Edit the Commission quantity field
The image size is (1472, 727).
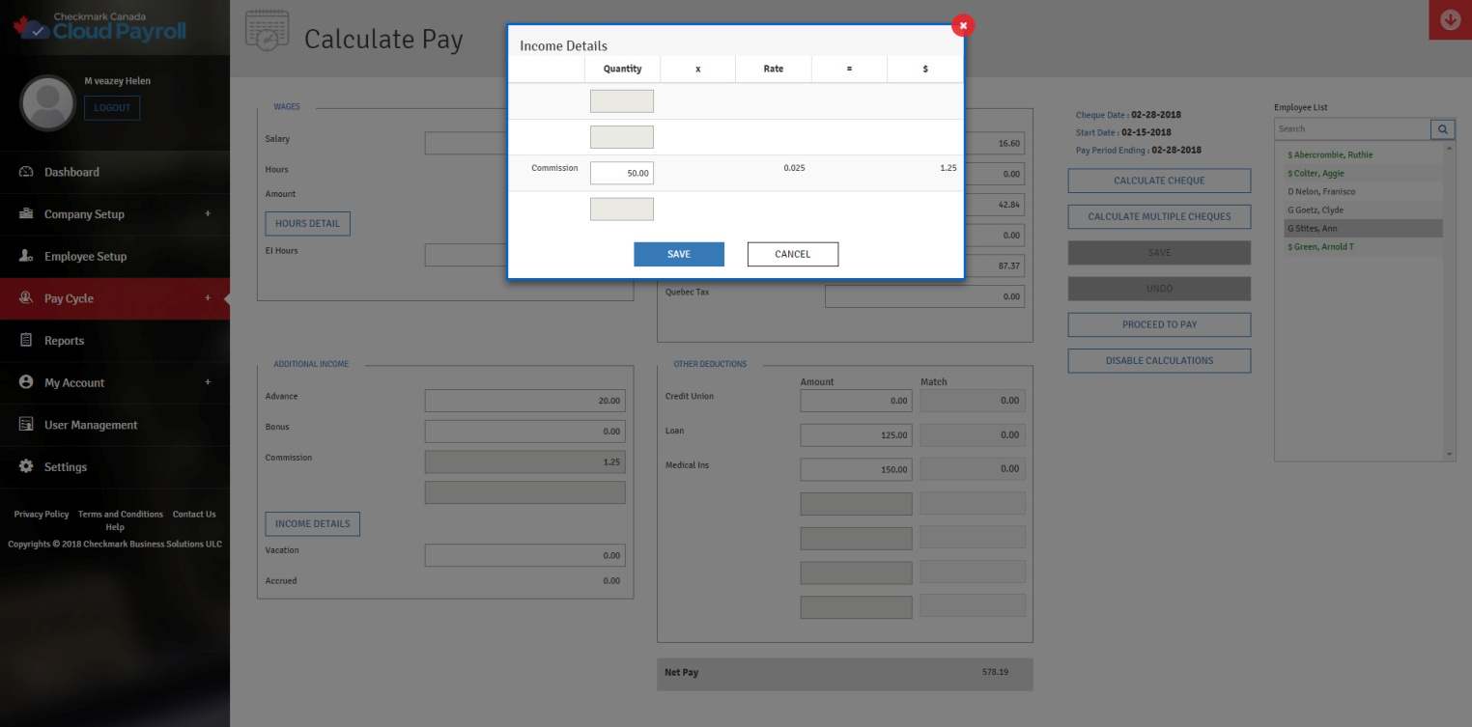(x=621, y=173)
